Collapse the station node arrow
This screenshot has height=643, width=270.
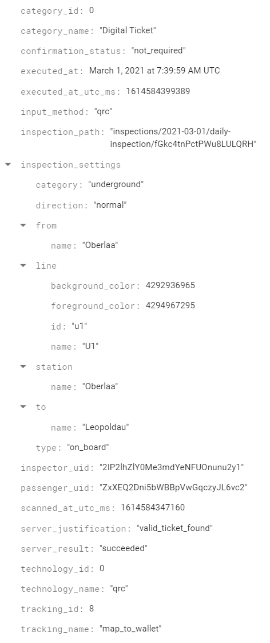(23, 366)
